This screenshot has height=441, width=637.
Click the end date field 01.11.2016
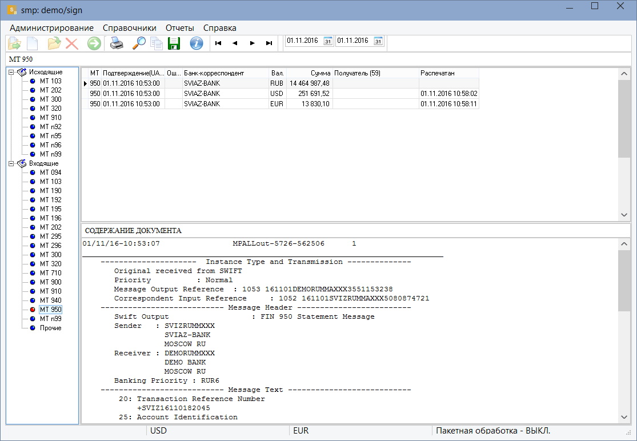pyautogui.click(x=354, y=41)
